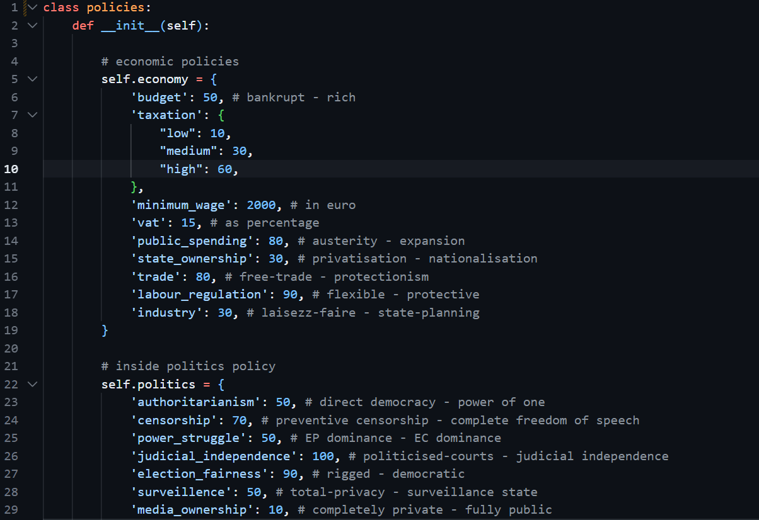Click on the "medium" taxation key
The height and width of the screenshot is (520, 759).
tap(188, 151)
